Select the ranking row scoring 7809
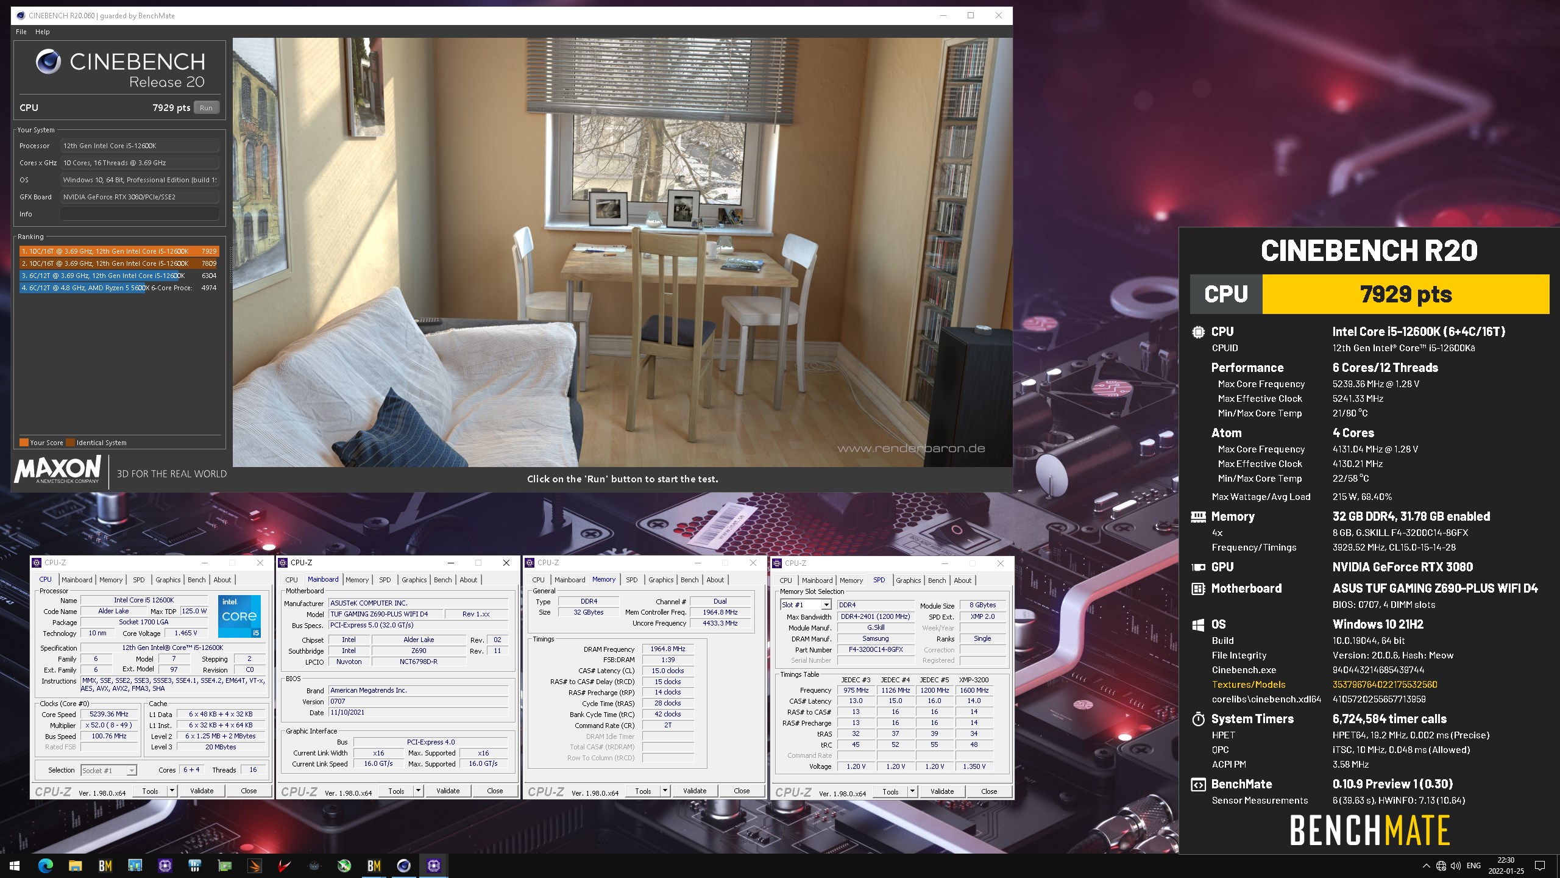 (118, 263)
